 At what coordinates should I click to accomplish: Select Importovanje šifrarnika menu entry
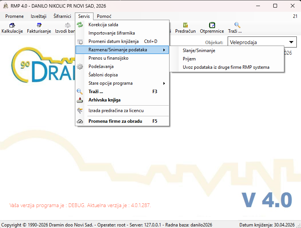(x=122, y=33)
